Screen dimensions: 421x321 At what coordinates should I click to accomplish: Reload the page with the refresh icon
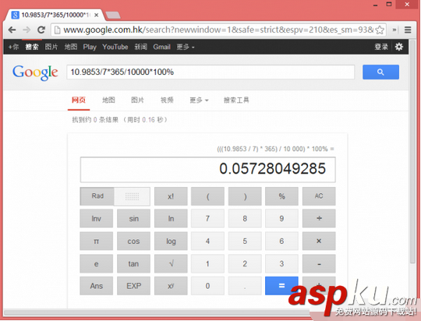(x=41, y=30)
